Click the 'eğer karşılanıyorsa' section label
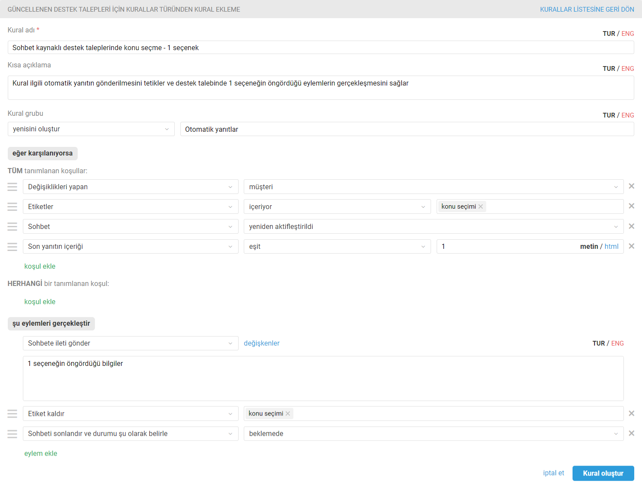Viewport: 642px width, 489px height. tap(43, 153)
